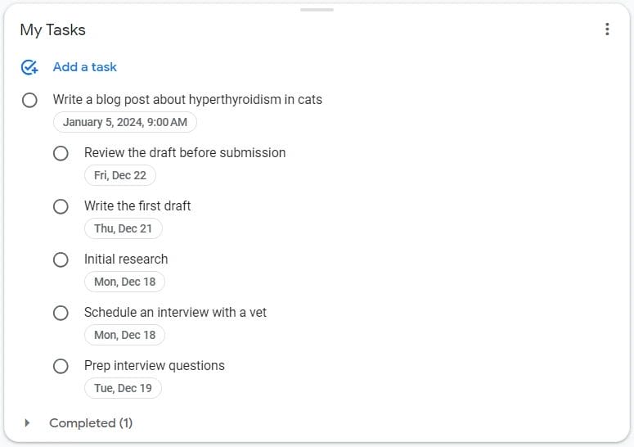This screenshot has height=447, width=634.
Task: Click the Add a task link
Action: (x=85, y=67)
